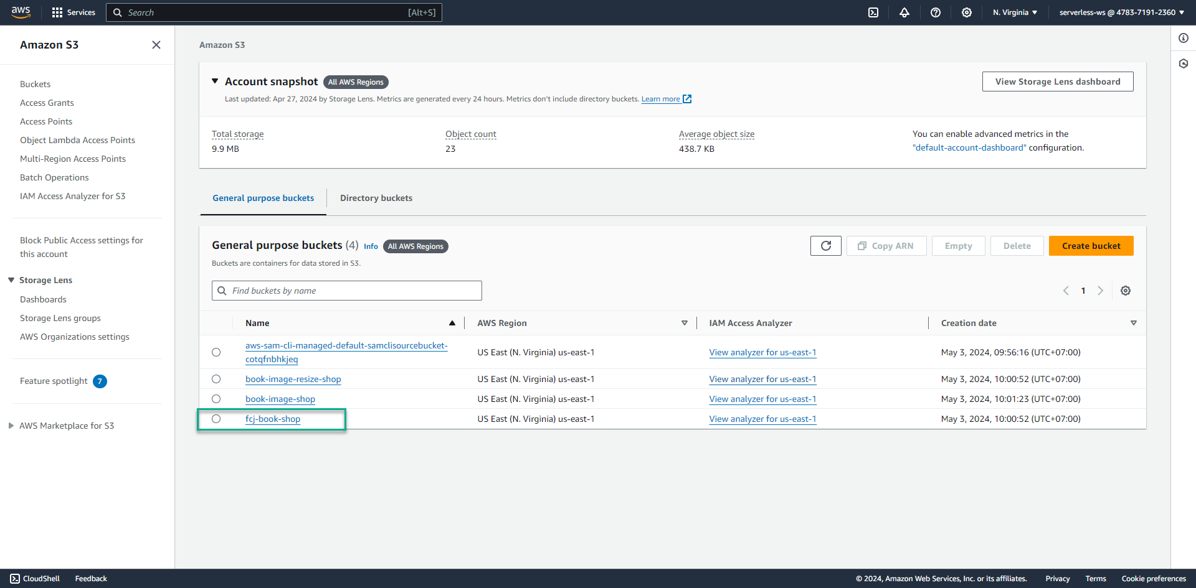
Task: View analyzer for fcj-book-shop row
Action: (762, 419)
